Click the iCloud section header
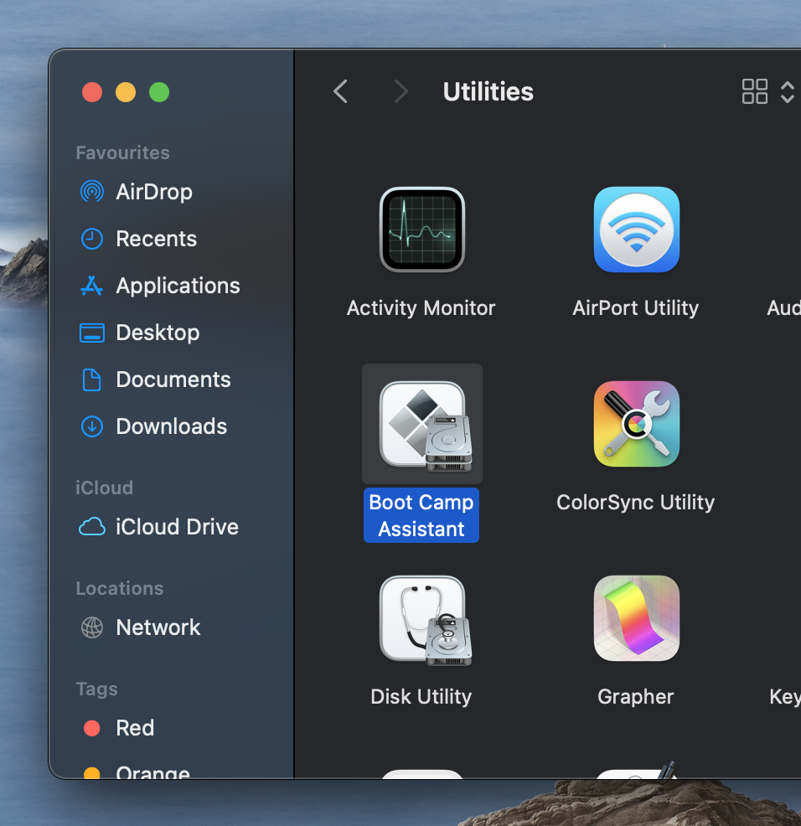Screen dimensions: 801x826 [105, 488]
